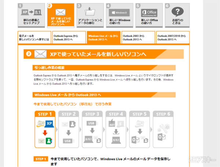The width and height of the screenshot is (220, 167).
Task: Click the USB icon at top of STEP 3
Action: click(x=92, y=123)
